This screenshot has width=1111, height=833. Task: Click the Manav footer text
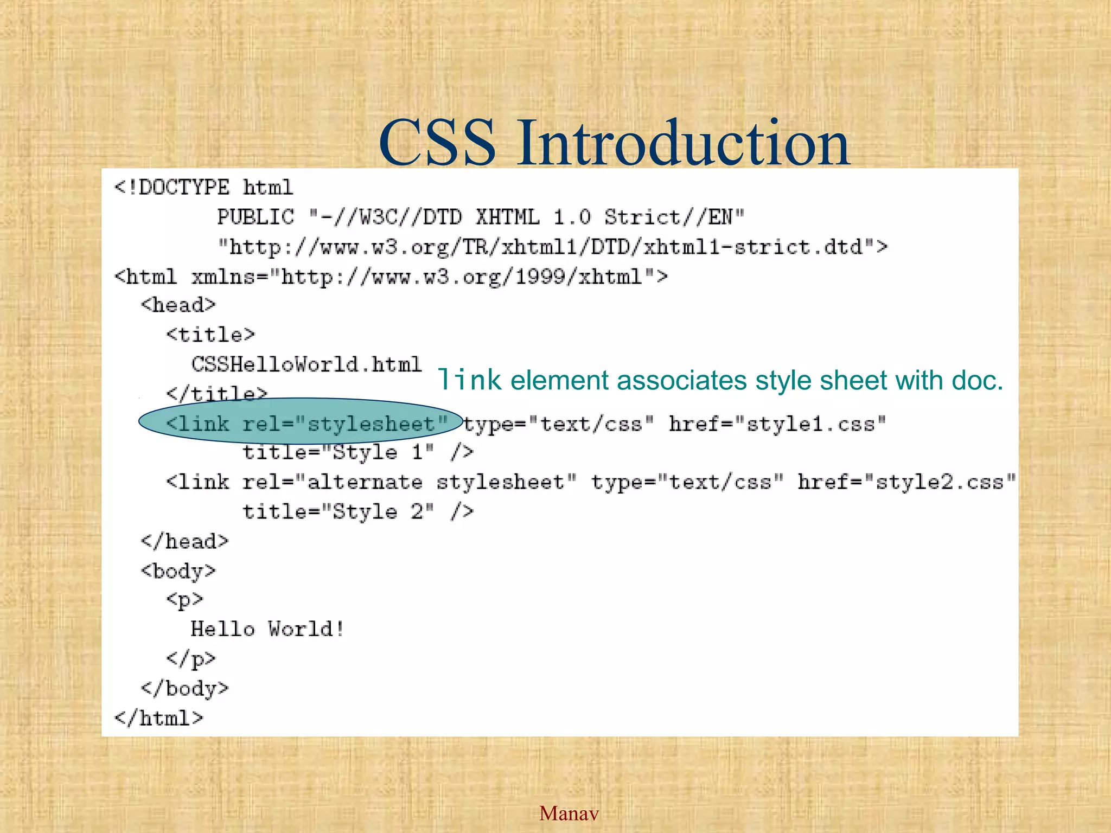(569, 813)
